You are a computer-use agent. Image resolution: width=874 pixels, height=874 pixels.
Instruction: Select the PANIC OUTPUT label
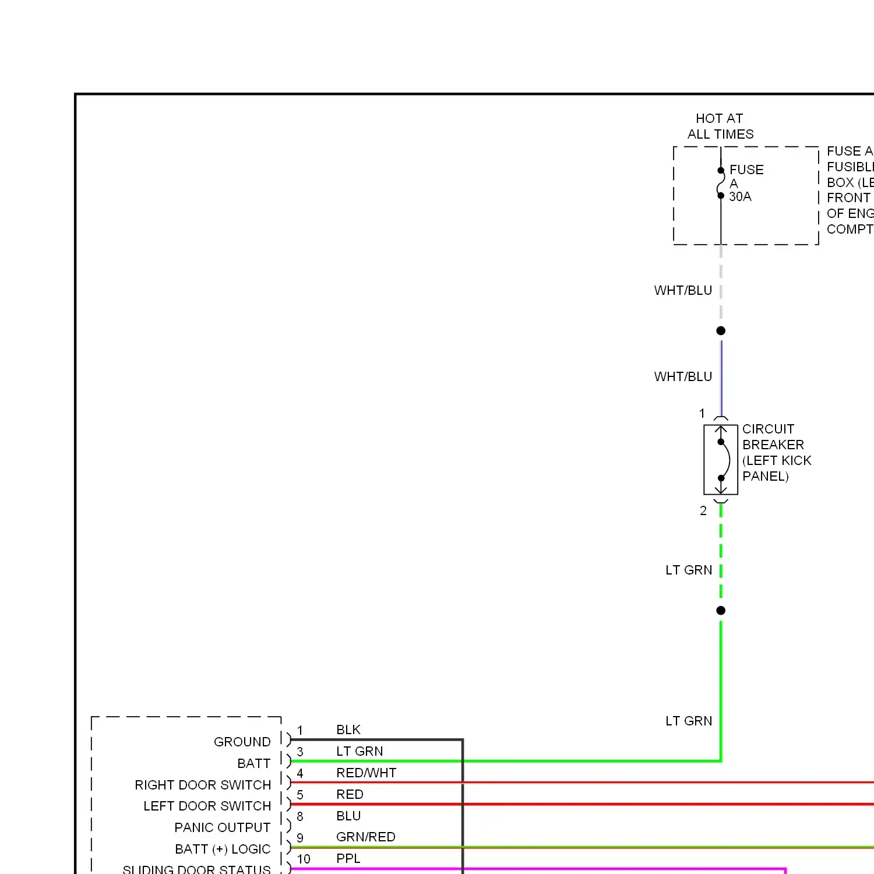tap(222, 827)
